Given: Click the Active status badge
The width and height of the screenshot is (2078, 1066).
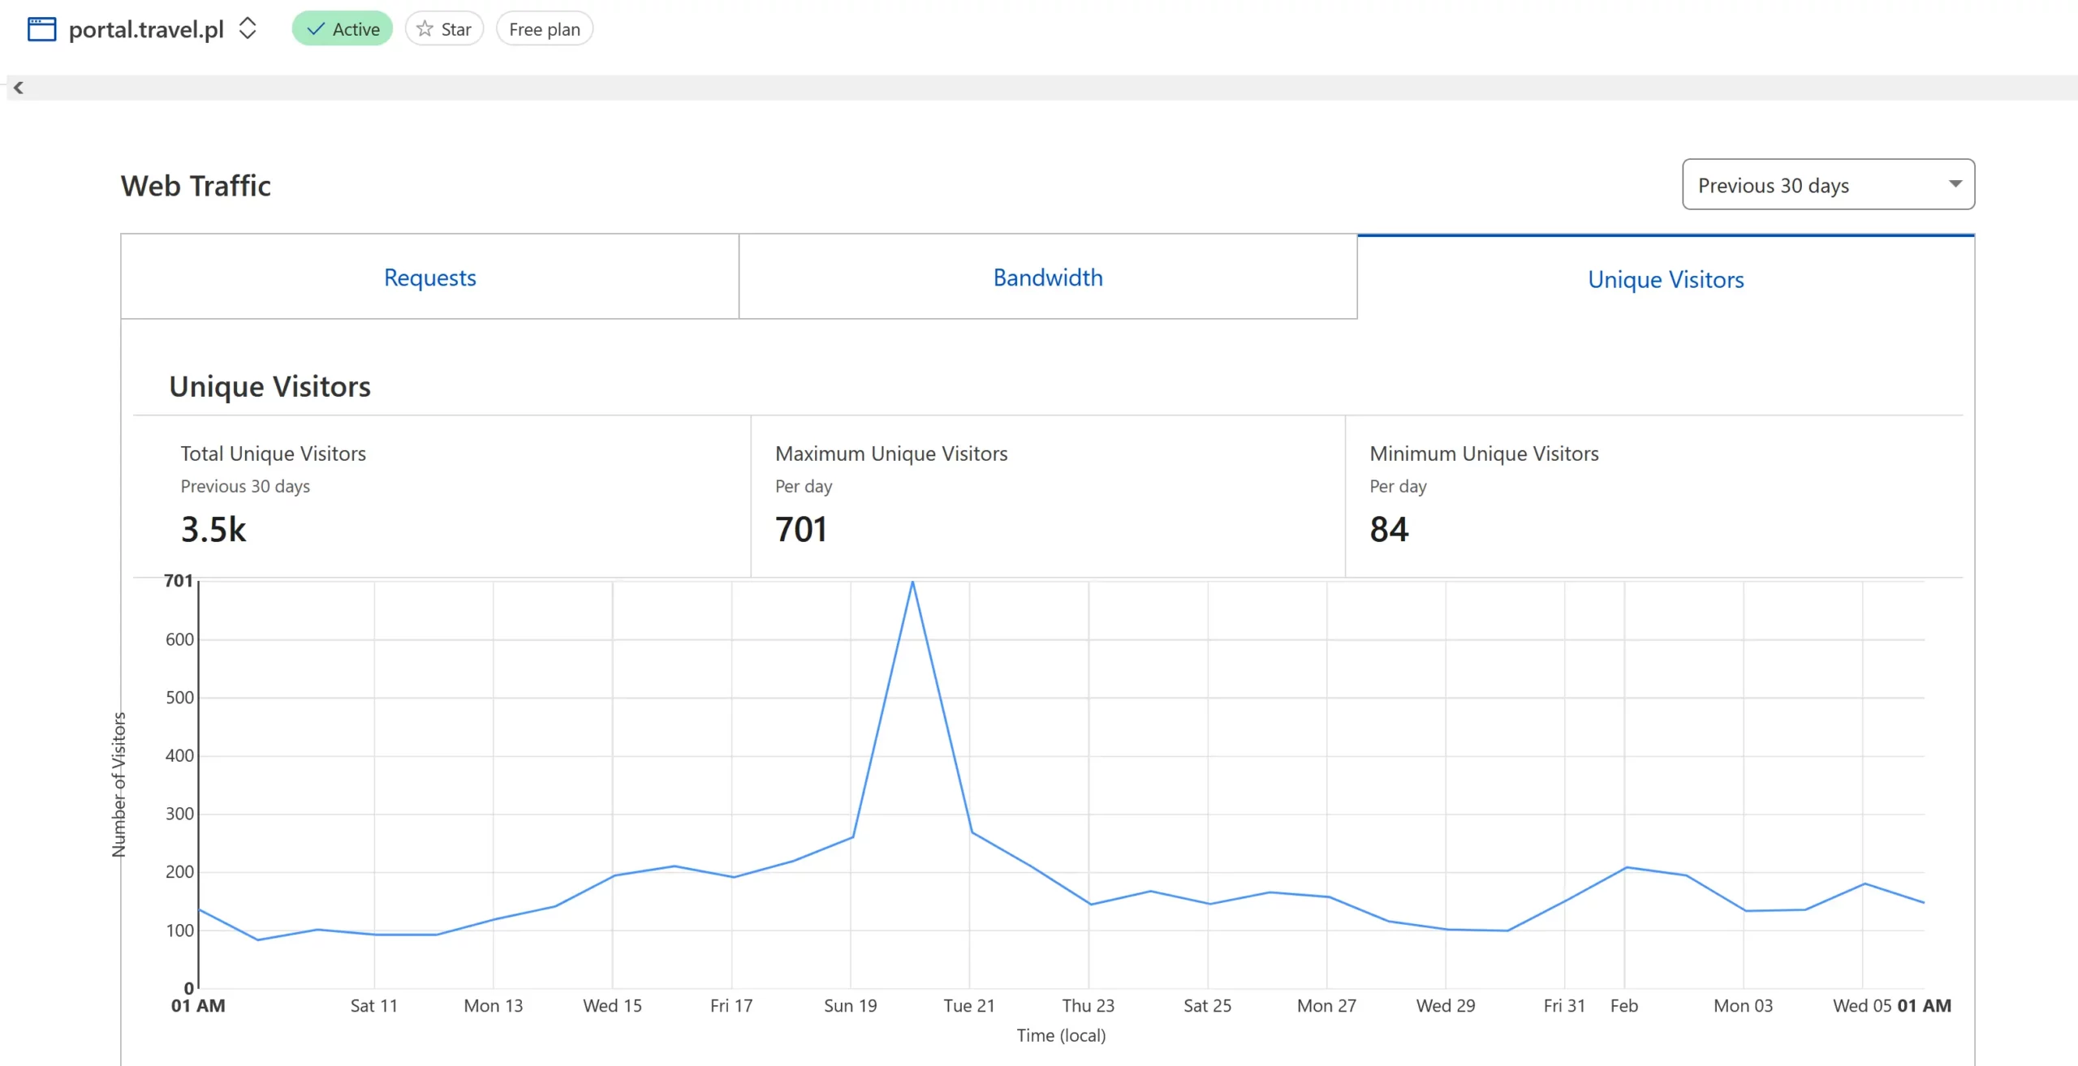Looking at the screenshot, I should pyautogui.click(x=343, y=29).
